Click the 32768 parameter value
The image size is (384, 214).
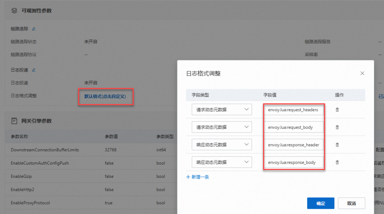(111, 150)
